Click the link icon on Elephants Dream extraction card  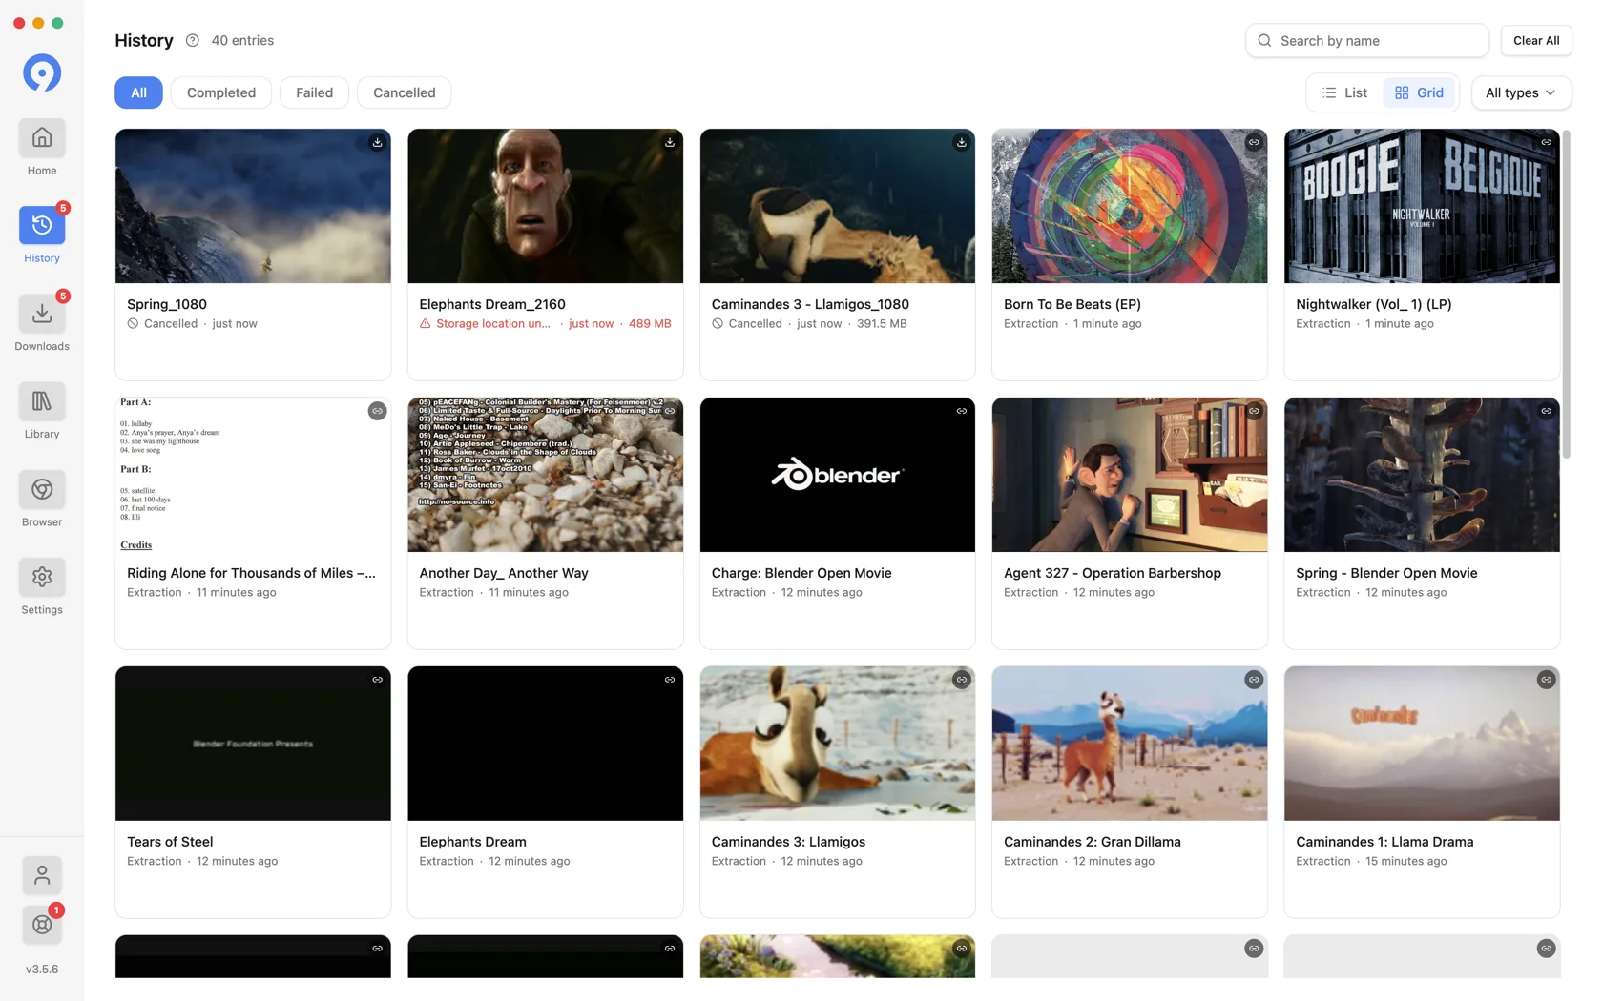[x=670, y=680]
